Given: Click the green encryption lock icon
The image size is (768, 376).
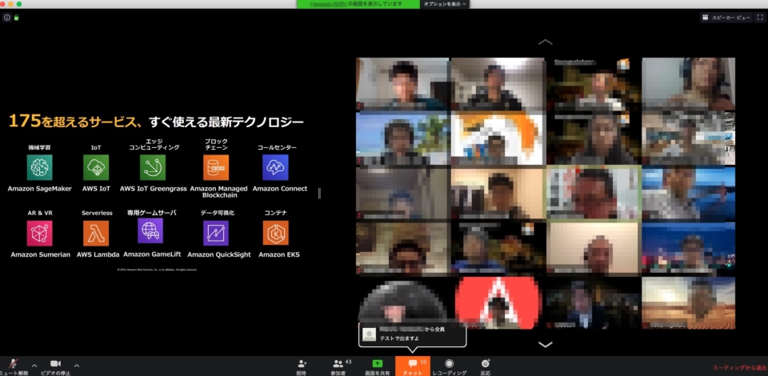Looking at the screenshot, I should (x=16, y=18).
